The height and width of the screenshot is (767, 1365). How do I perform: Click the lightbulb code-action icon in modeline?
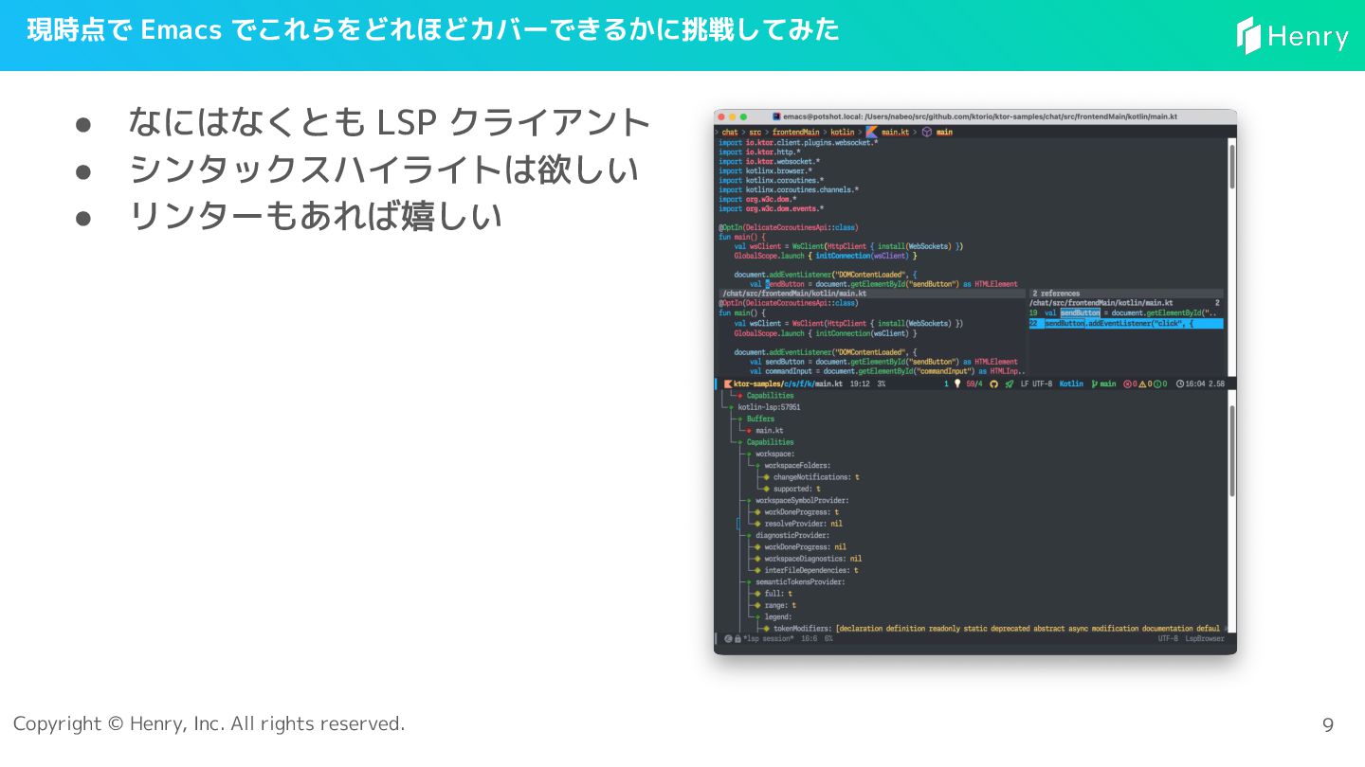pos(957,383)
